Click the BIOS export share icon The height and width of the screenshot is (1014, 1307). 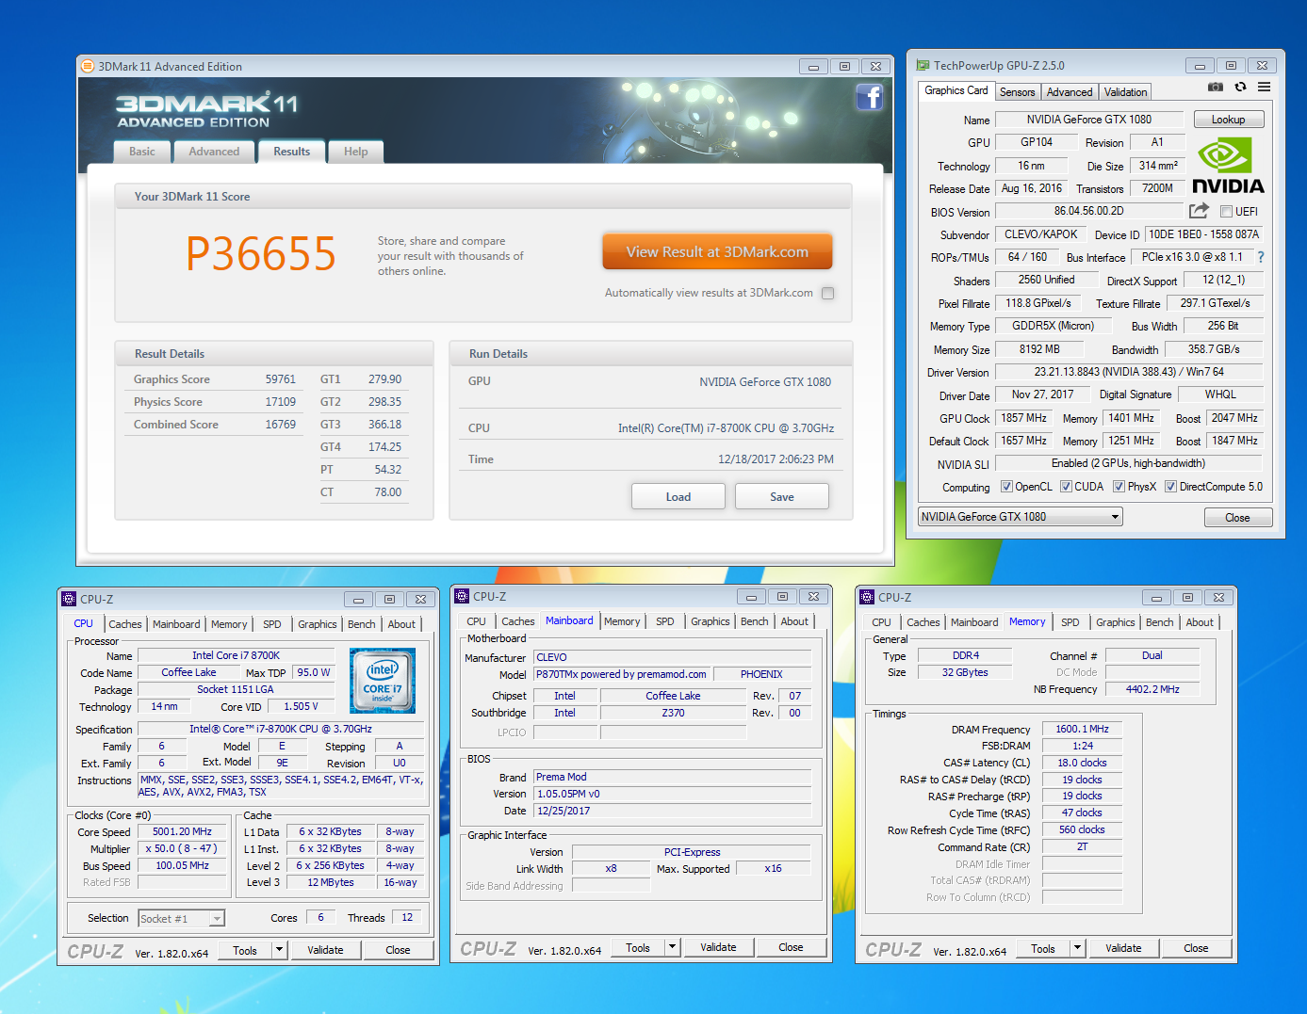pos(1199,211)
